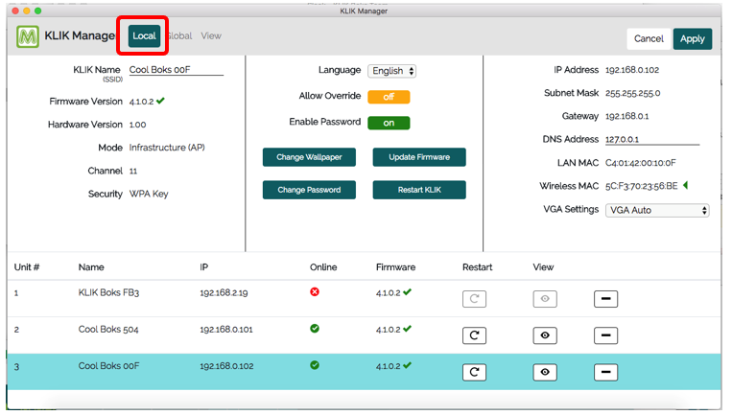Toggle Allow Override switch
732x415 pixels.
coord(389,97)
